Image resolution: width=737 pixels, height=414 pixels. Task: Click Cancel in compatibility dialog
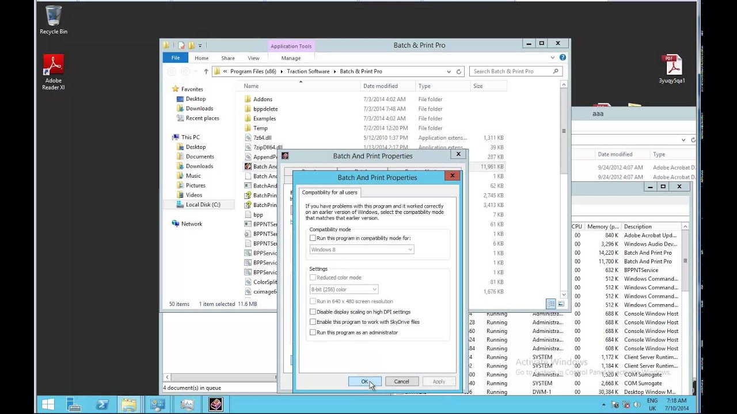coord(401,381)
